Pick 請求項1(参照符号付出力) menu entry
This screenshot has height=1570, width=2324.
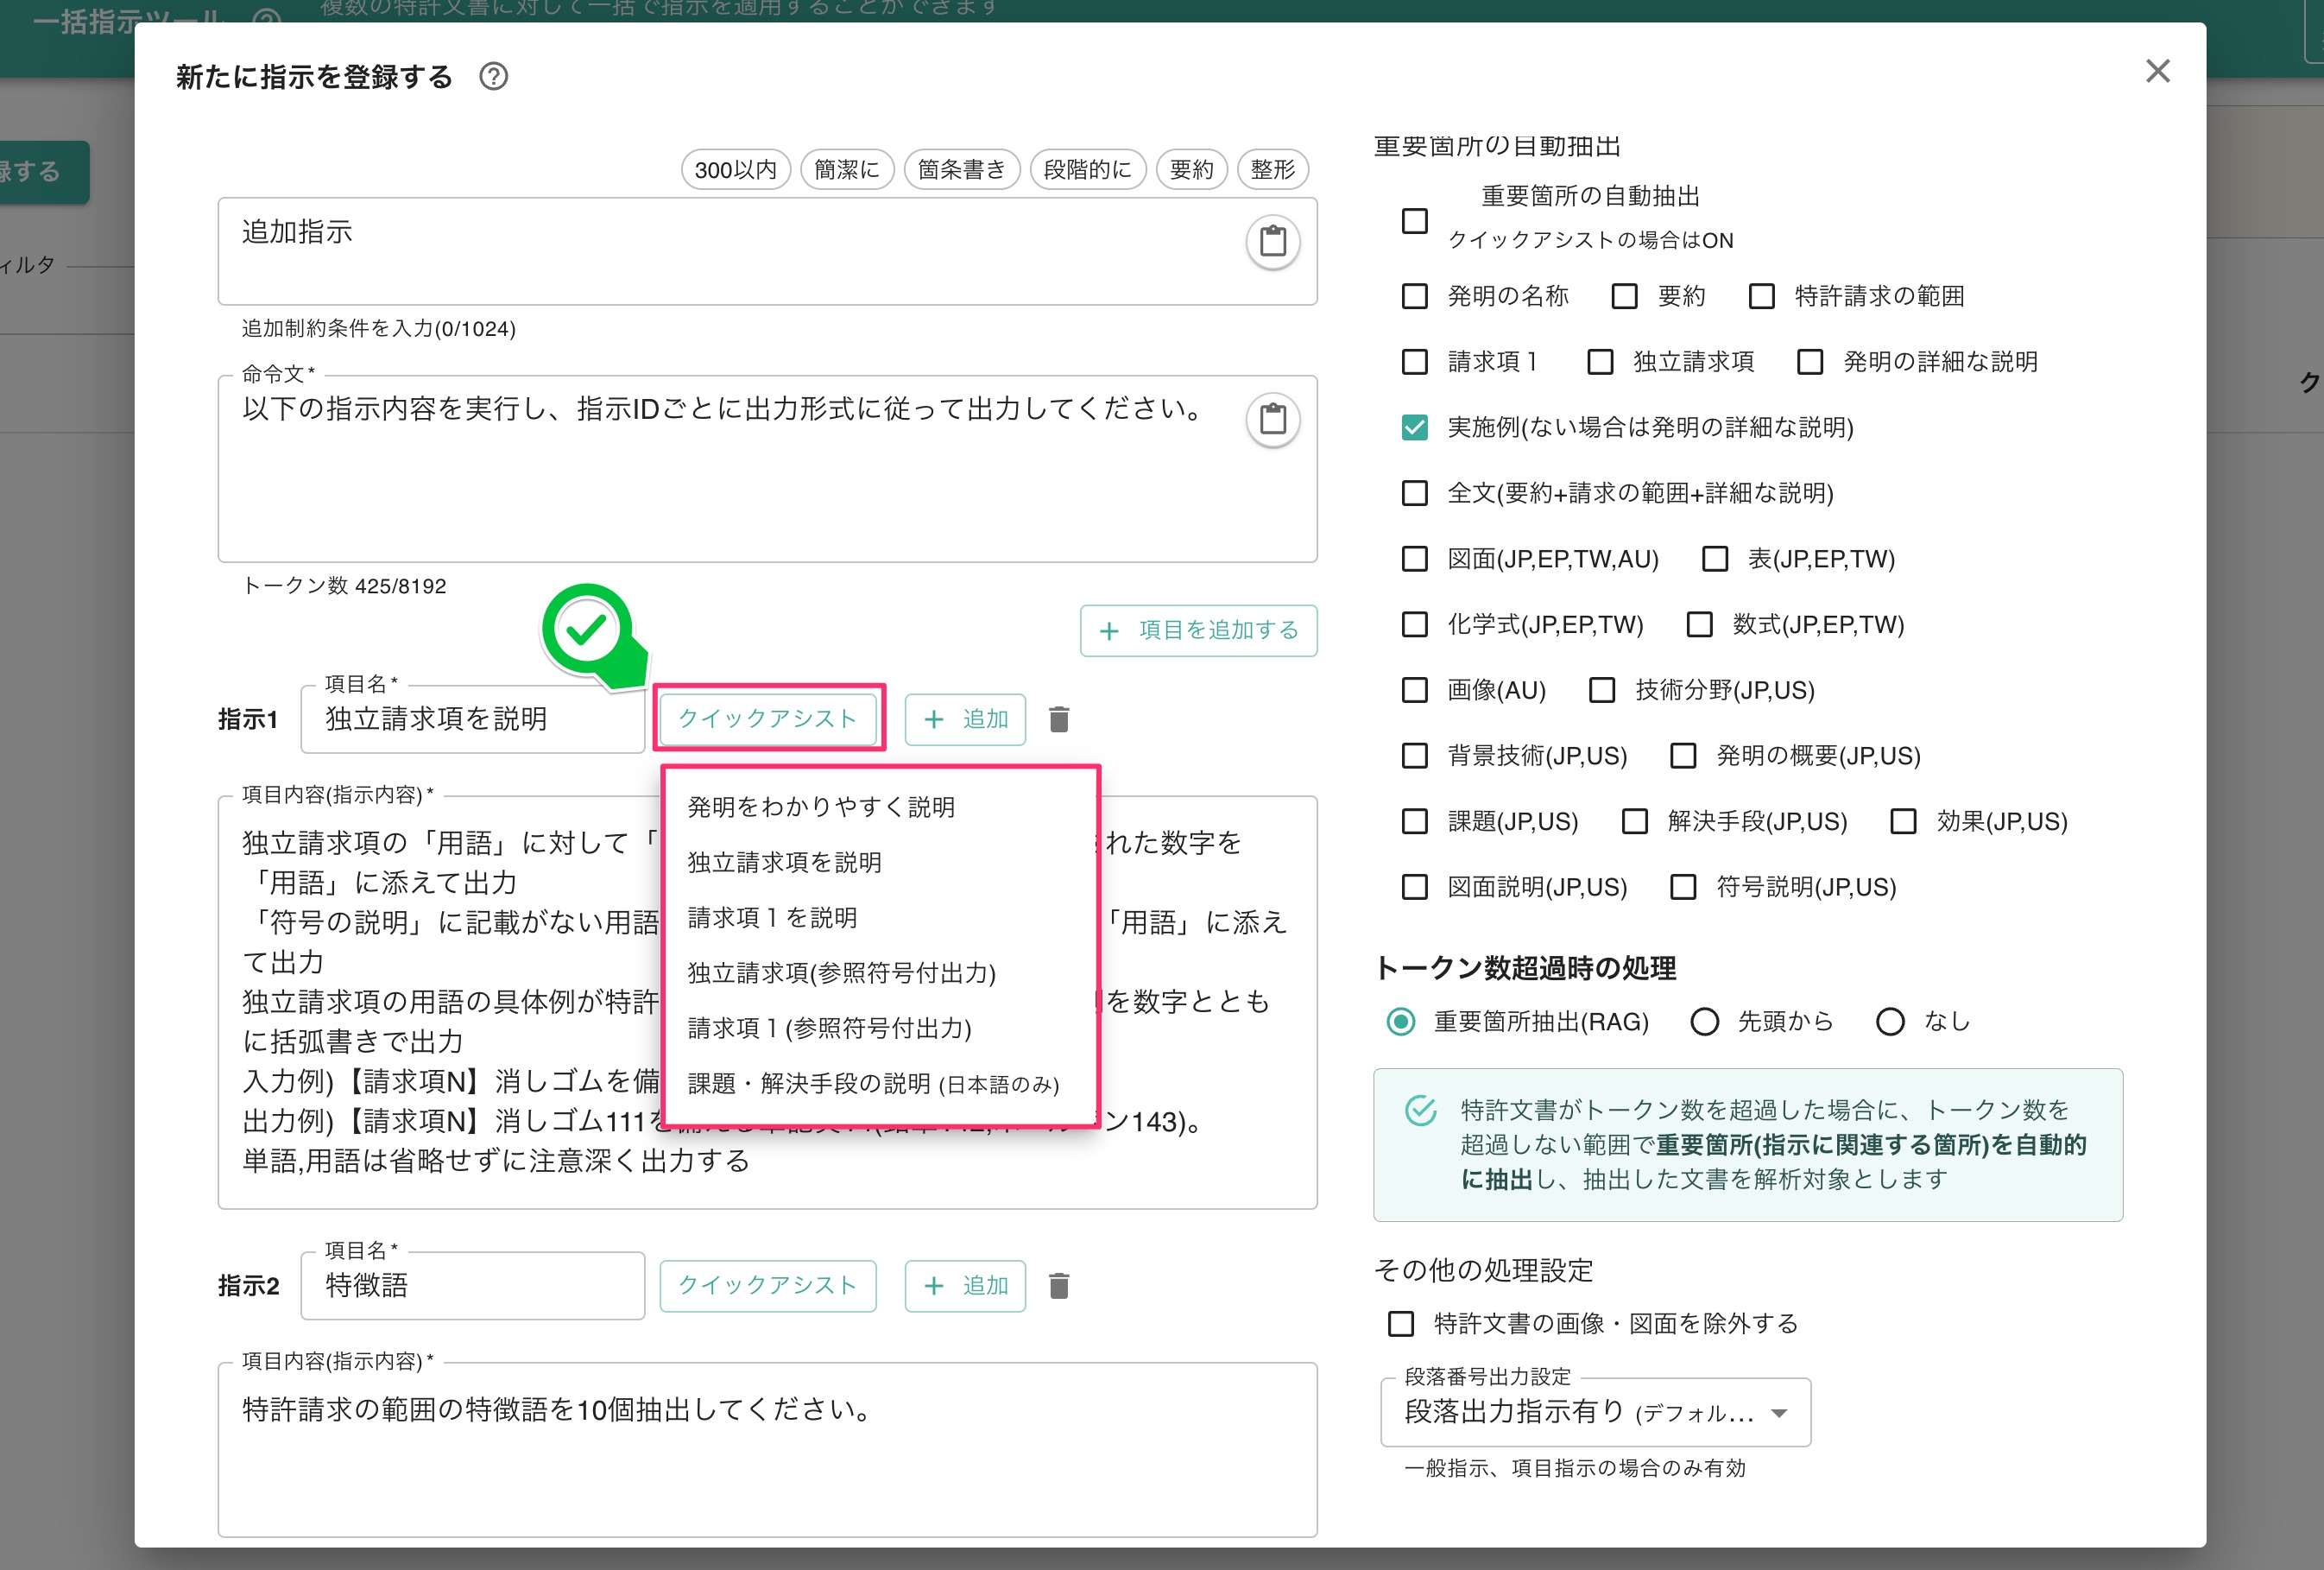(x=880, y=1029)
